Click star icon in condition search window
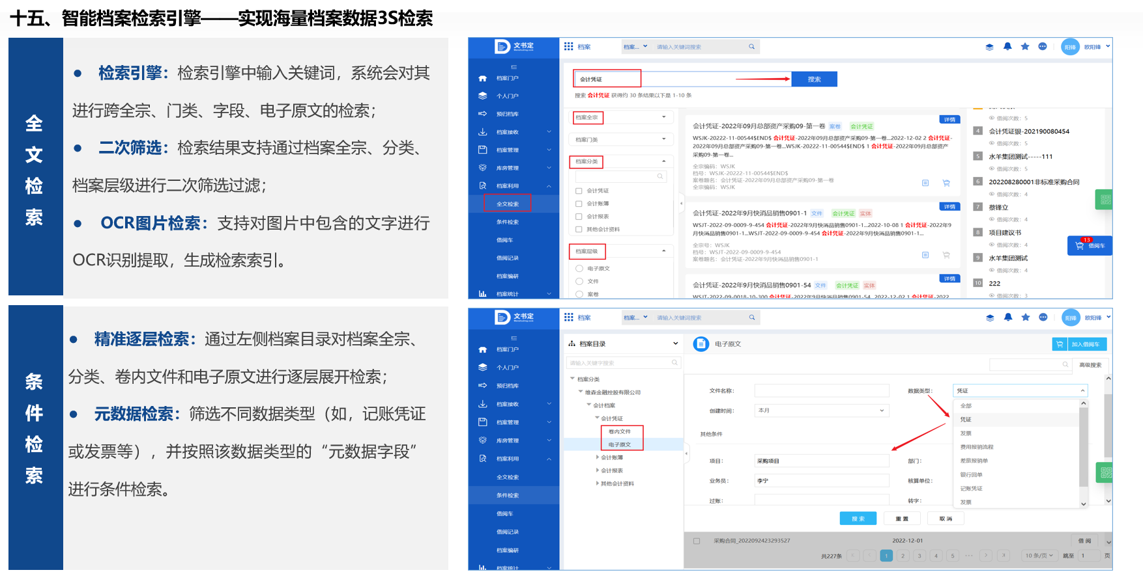This screenshot has height=581, width=1143. tap(1026, 318)
